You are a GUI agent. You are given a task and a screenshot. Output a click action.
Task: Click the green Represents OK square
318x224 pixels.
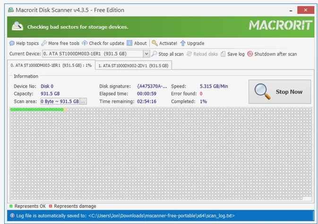coord(11,206)
